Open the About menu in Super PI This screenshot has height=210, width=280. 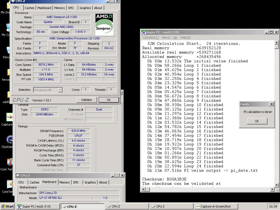point(170,37)
